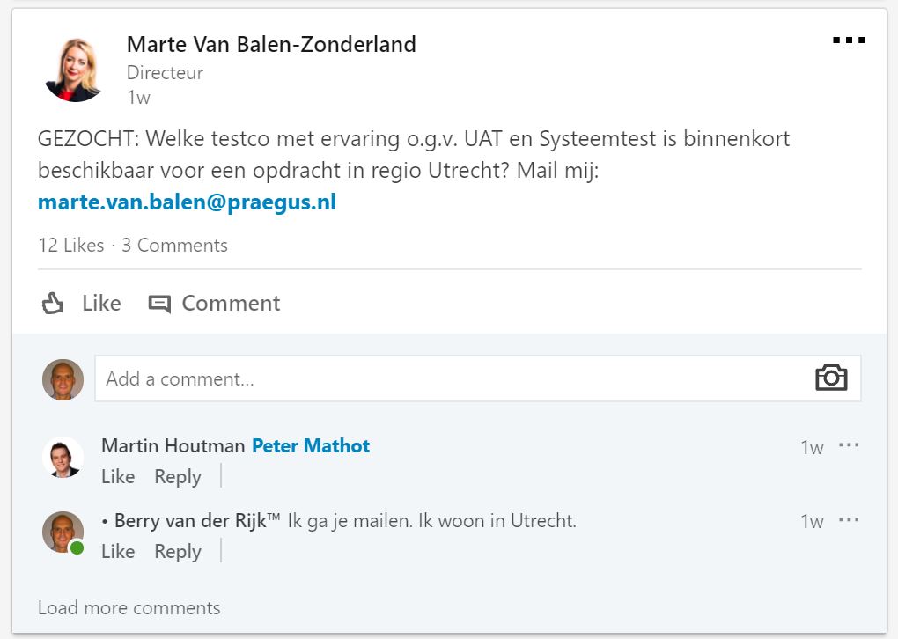Click the thumbs-up Like icon on the post
Viewport: 898px width, 639px height.
coord(54,304)
